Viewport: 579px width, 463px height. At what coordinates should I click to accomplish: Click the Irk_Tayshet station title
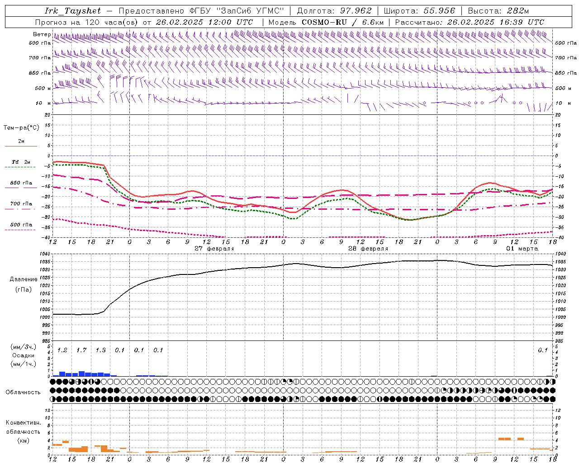72,11
